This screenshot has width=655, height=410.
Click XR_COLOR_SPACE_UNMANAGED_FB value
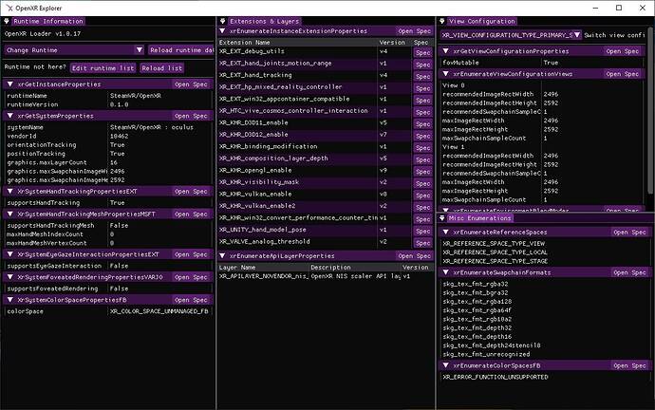159,311
